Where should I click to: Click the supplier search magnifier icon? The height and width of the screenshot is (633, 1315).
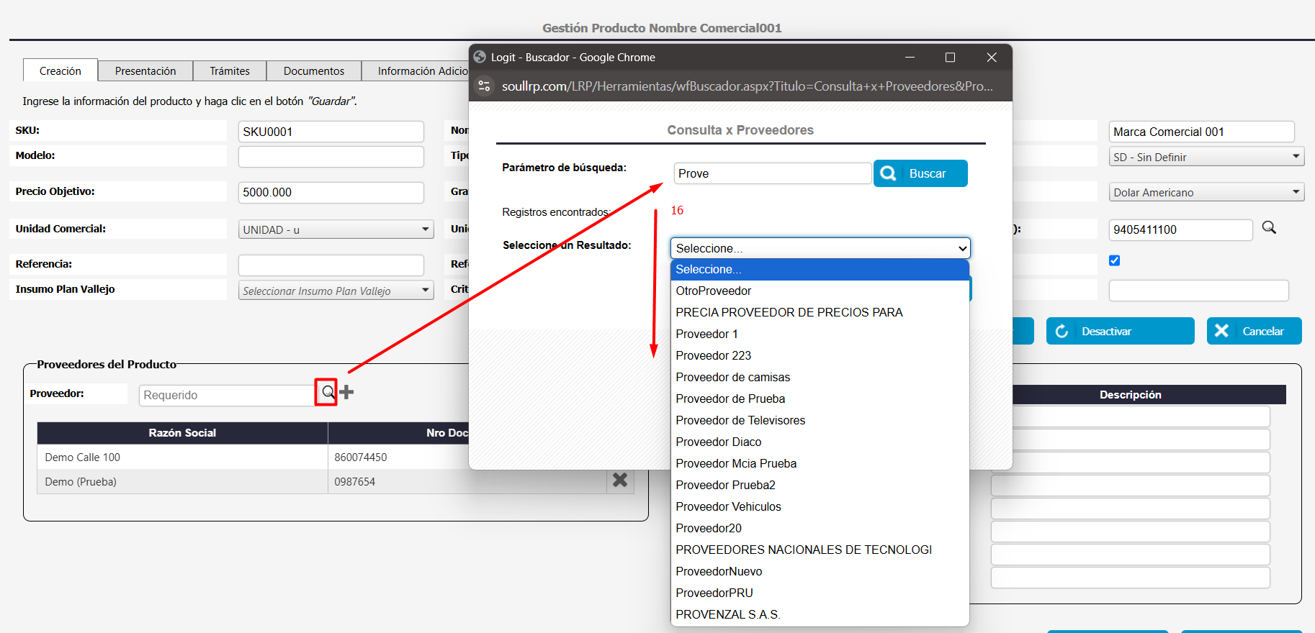click(328, 392)
